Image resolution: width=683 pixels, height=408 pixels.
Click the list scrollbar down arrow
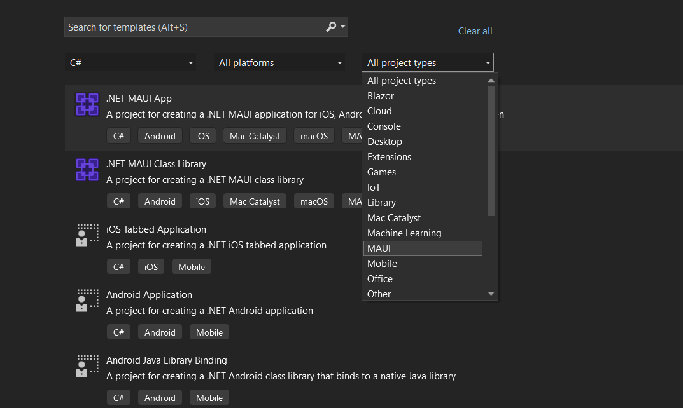point(491,294)
